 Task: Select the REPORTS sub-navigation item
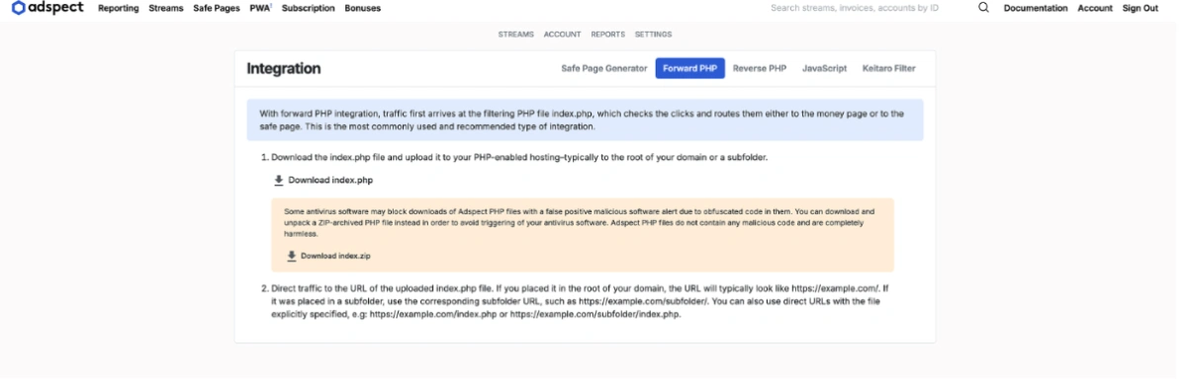point(608,35)
